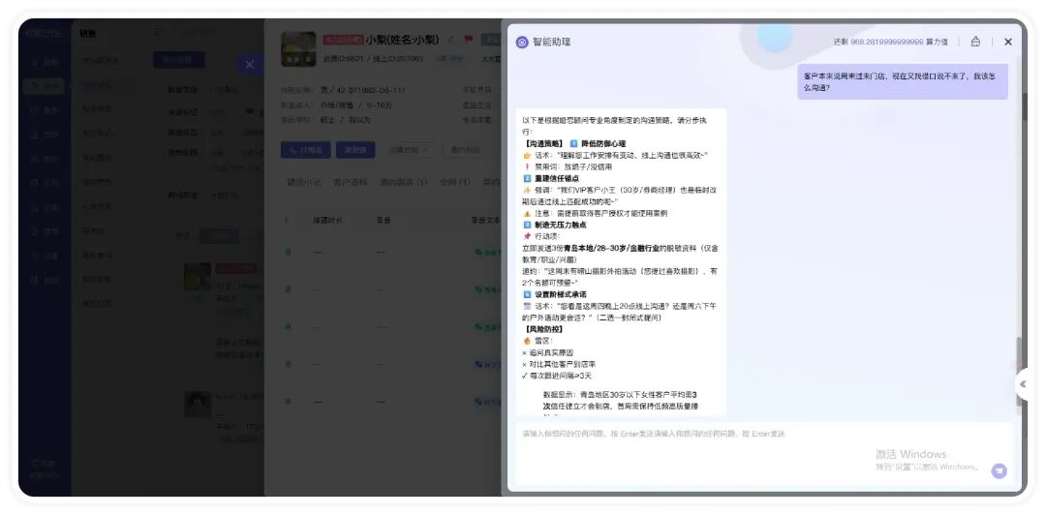Send the message with the round send icon
Image resolution: width=1046 pixels, height=515 pixels.
point(999,470)
